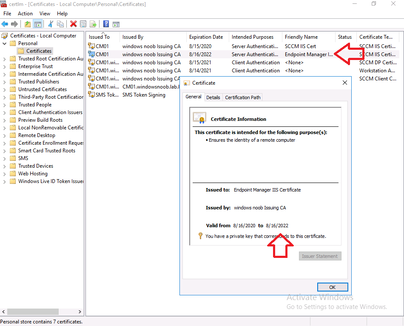The height and width of the screenshot is (326, 404).
Task: Sort by the Issued To column header
Action: [102, 37]
